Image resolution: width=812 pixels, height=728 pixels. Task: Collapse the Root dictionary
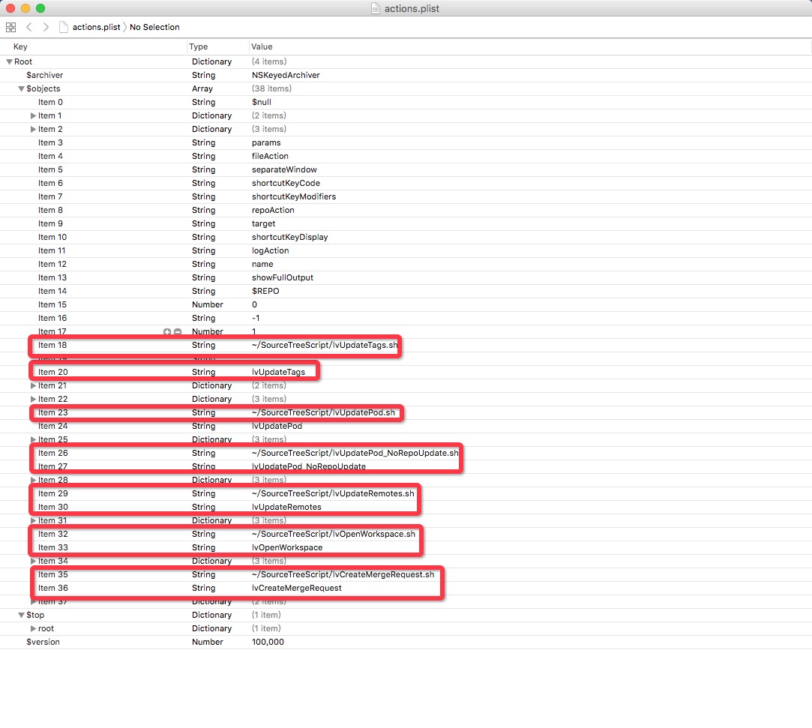pyautogui.click(x=8, y=61)
